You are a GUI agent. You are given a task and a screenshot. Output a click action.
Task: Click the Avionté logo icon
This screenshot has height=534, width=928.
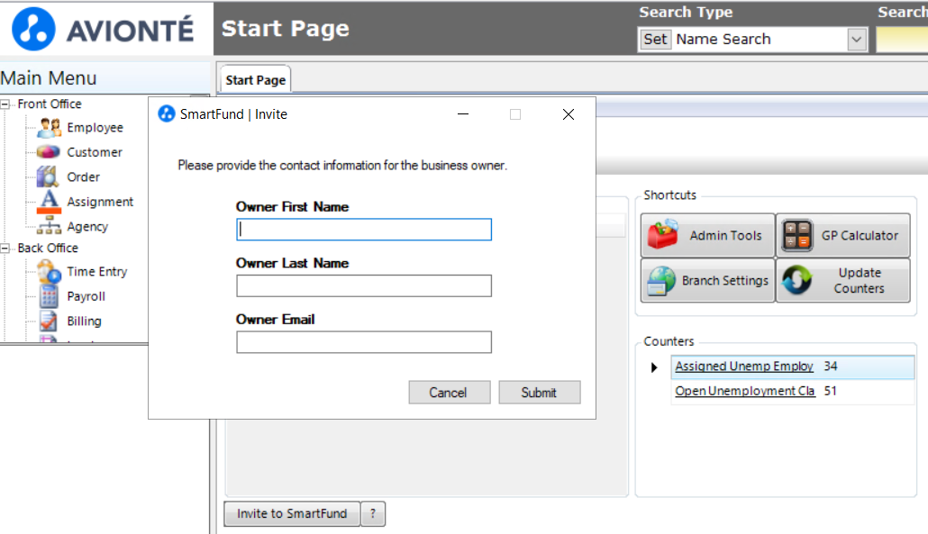(33, 29)
